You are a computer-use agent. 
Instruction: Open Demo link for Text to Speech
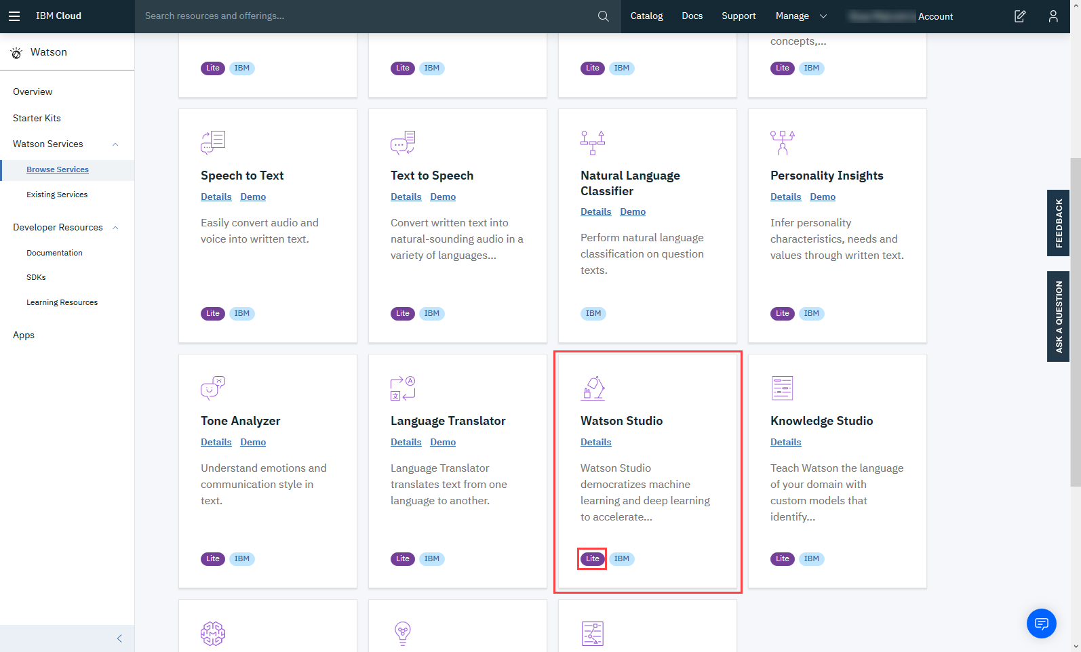tap(443, 197)
